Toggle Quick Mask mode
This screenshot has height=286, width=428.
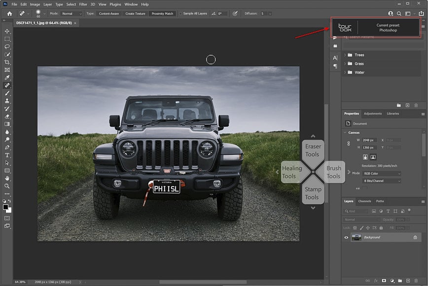7,218
